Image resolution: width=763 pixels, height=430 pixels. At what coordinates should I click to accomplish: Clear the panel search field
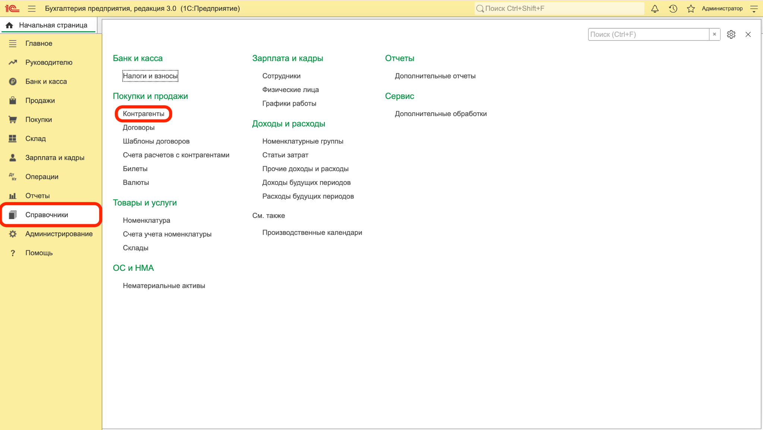coord(714,34)
